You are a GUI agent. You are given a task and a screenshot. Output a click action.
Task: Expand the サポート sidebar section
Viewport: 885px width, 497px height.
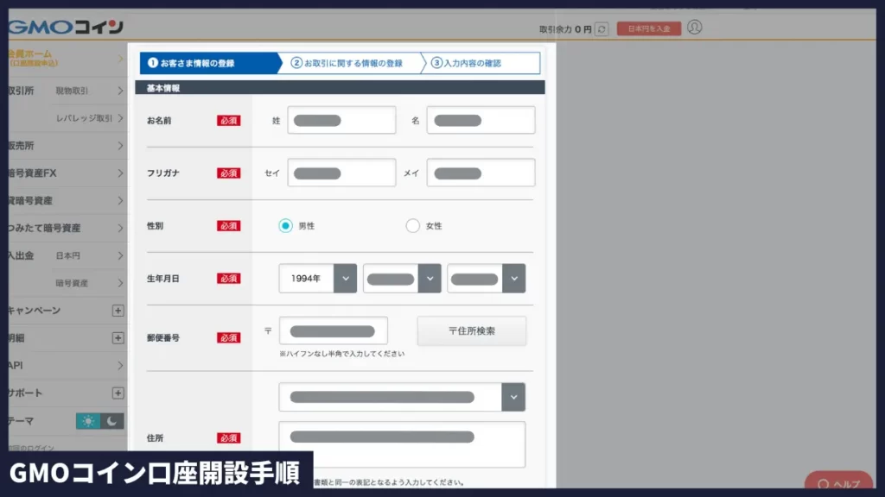(x=118, y=393)
